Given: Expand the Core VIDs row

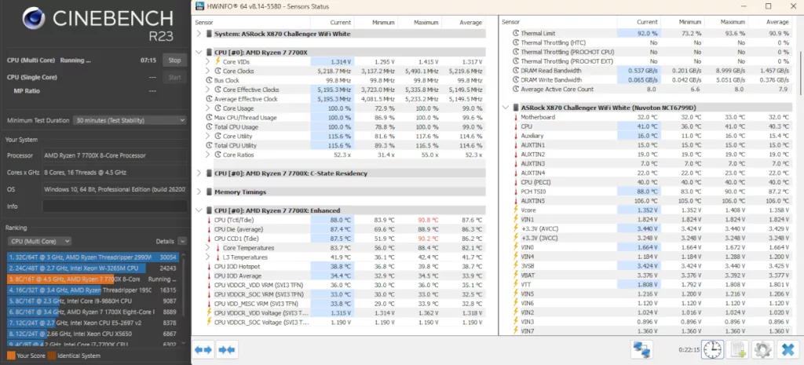Looking at the screenshot, I should [x=207, y=61].
